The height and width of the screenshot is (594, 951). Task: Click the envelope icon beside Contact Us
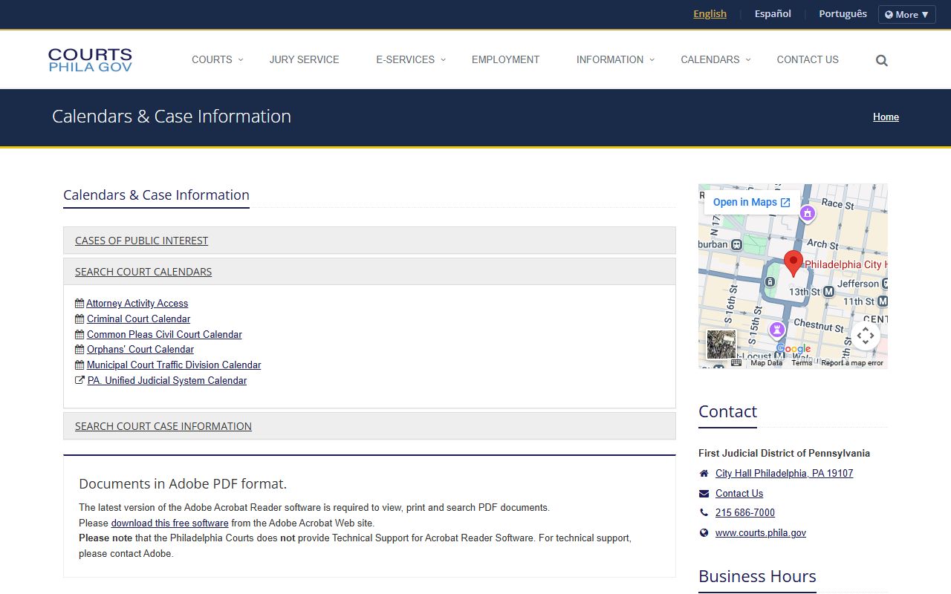tap(704, 494)
